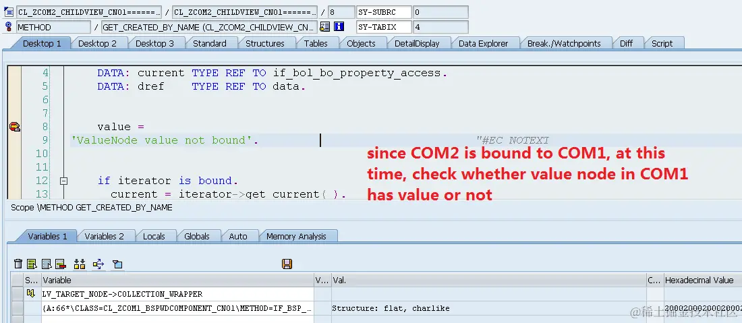Click code line 'current = iterator->get_current( ).'

(229, 194)
